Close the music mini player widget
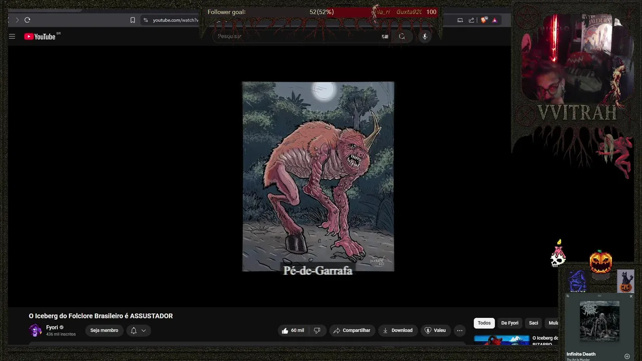Screen dimensions: 642x361 (631, 296)
